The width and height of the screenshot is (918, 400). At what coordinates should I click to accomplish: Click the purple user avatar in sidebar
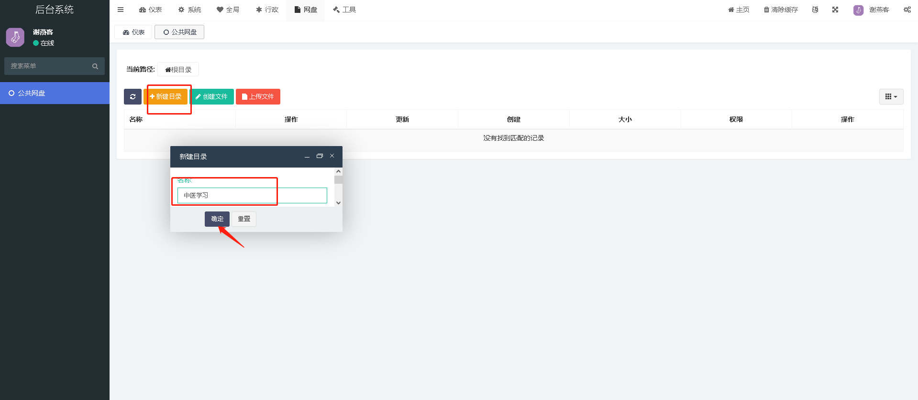click(x=15, y=37)
